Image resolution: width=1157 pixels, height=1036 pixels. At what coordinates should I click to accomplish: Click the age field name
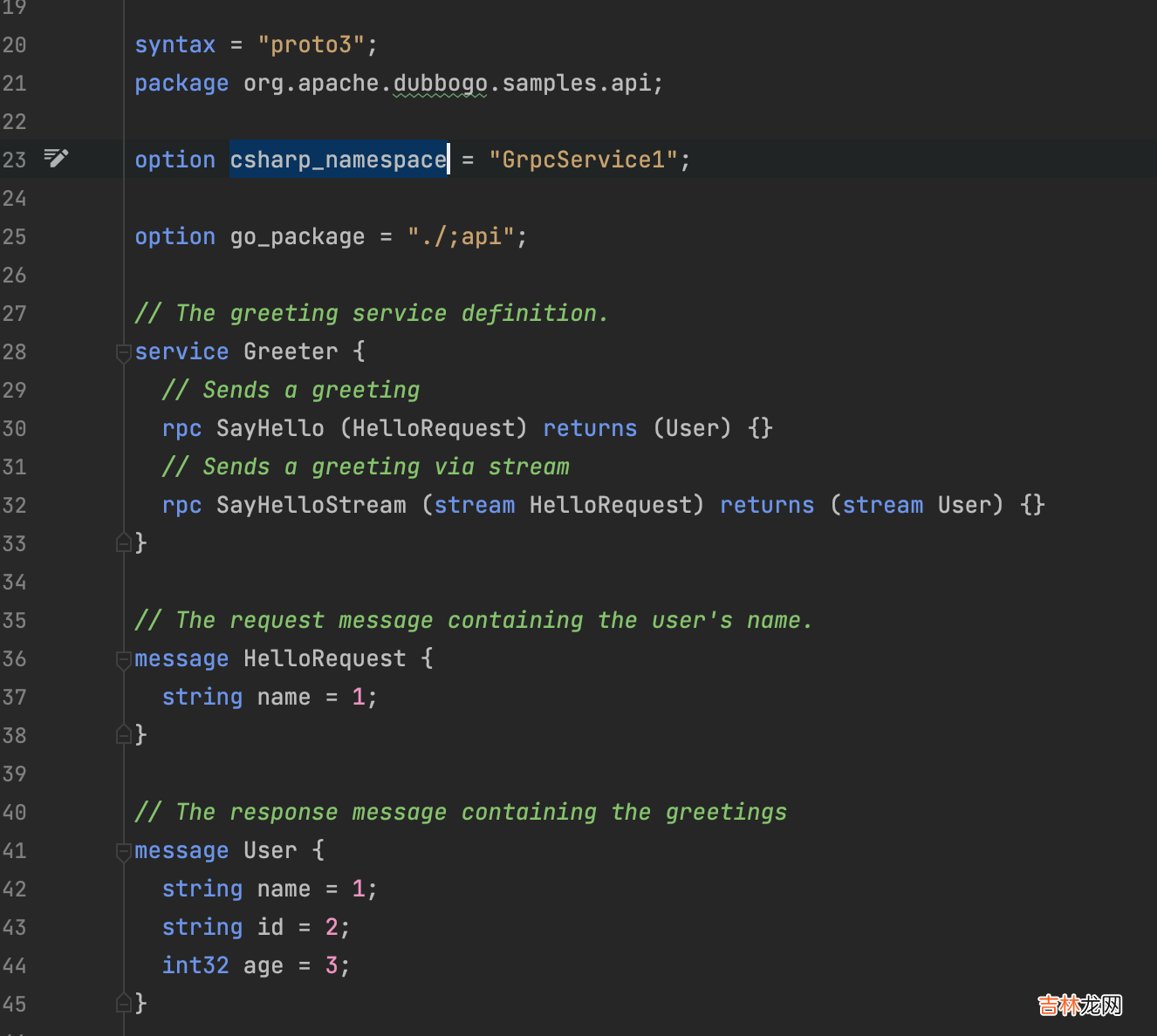264,965
